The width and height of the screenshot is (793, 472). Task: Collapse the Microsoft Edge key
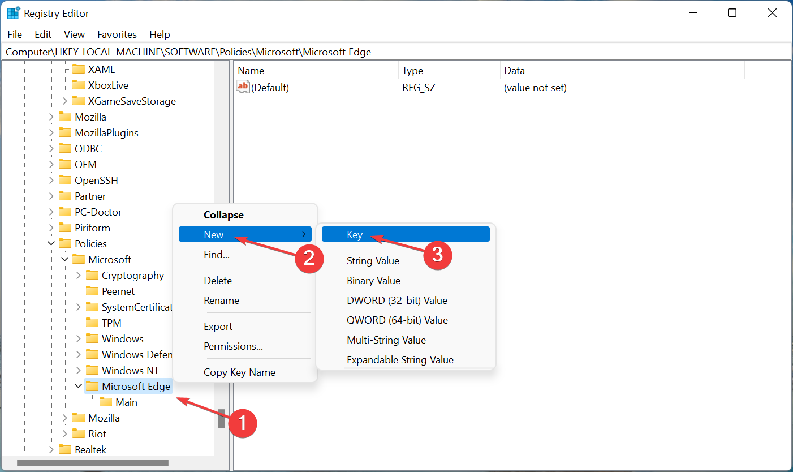(78, 387)
